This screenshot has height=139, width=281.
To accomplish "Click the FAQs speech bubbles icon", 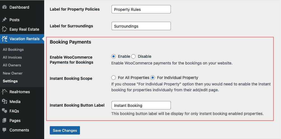I will [4, 111].
